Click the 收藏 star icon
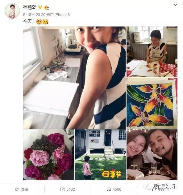183x195 pixels. coord(17,189)
